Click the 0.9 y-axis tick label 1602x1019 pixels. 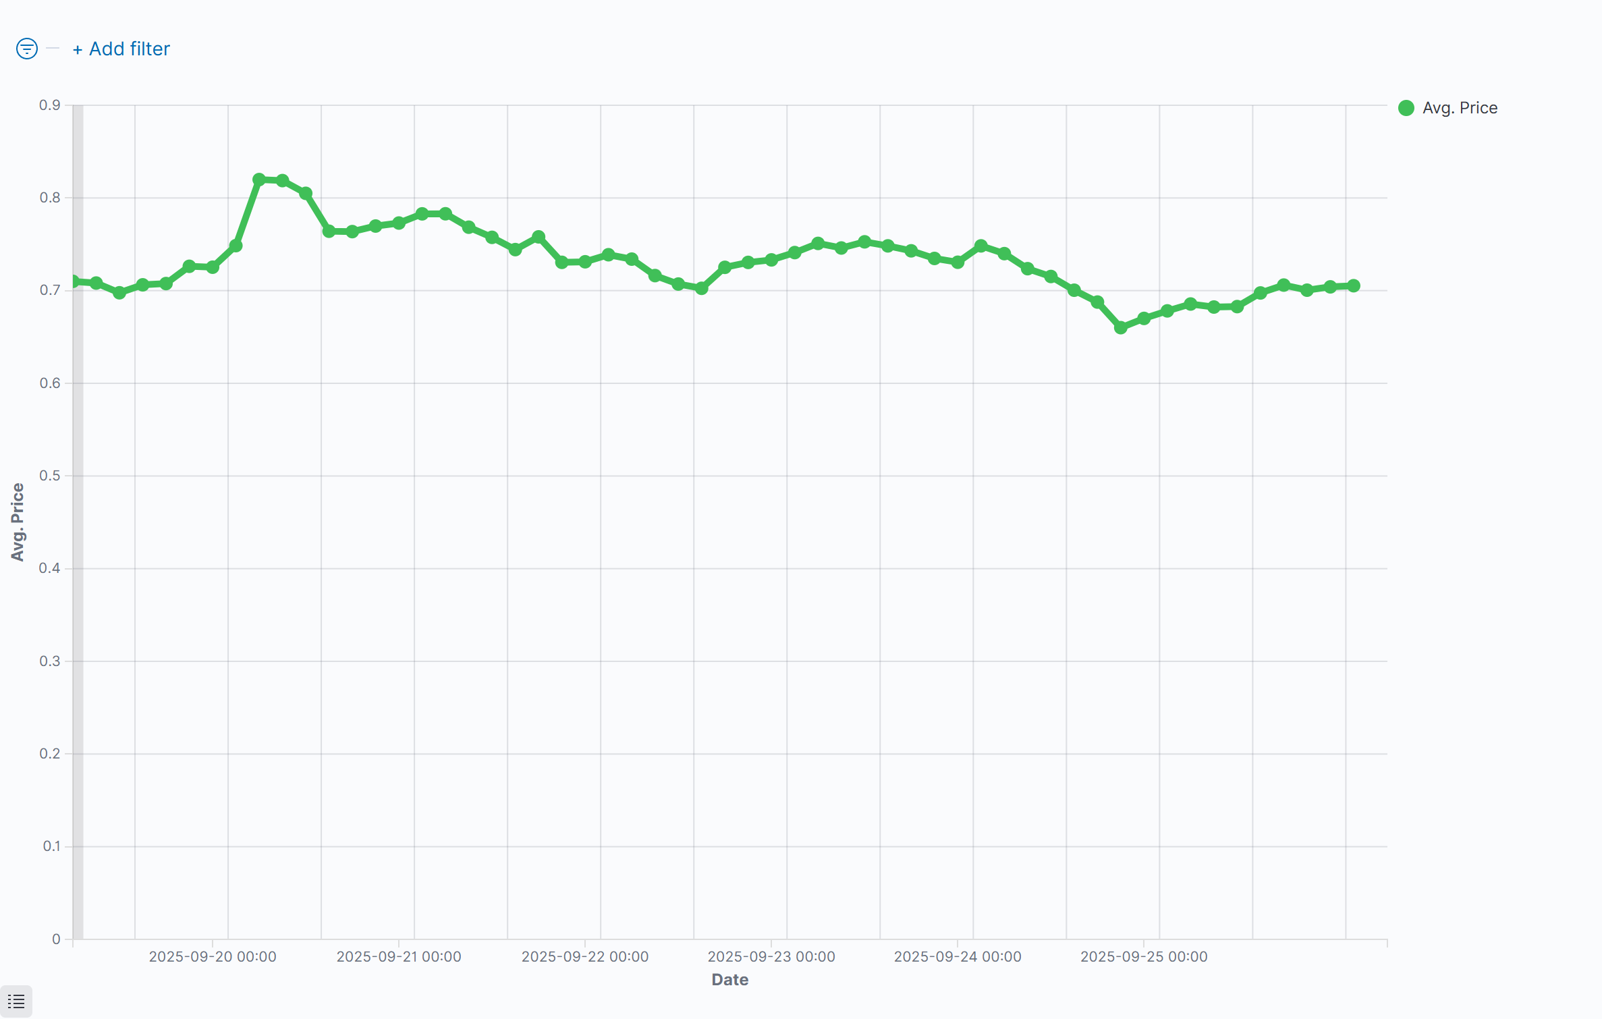click(50, 105)
